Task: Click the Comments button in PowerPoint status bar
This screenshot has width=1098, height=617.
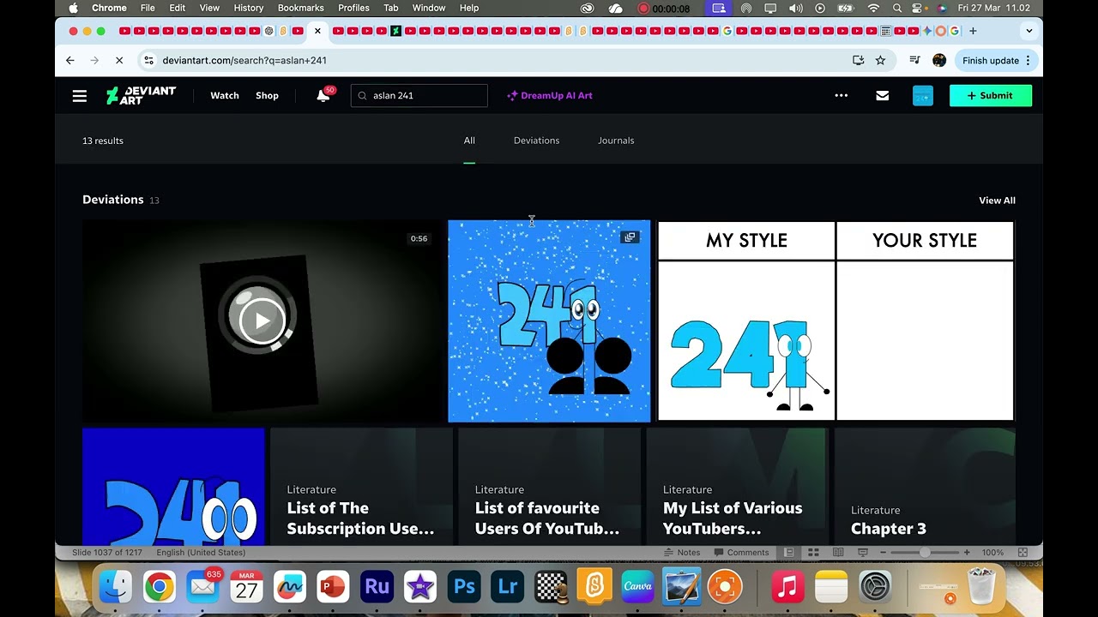Action: point(742,553)
